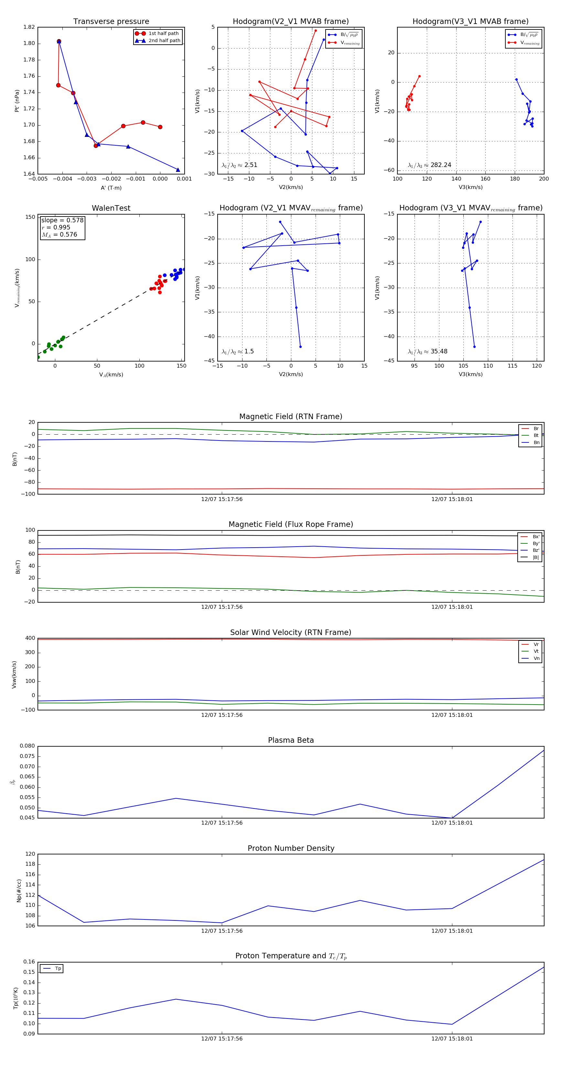Click the 'Br' legend entry
The image size is (582, 1068).
530,429
